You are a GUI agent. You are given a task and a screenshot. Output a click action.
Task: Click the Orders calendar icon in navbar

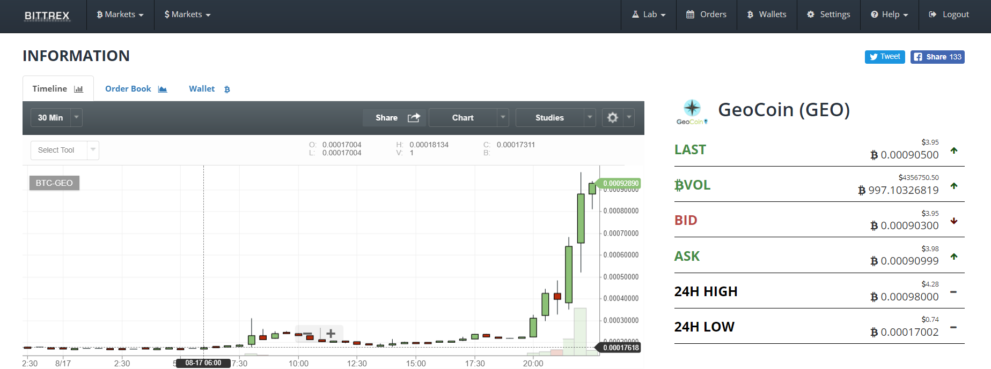[691, 14]
